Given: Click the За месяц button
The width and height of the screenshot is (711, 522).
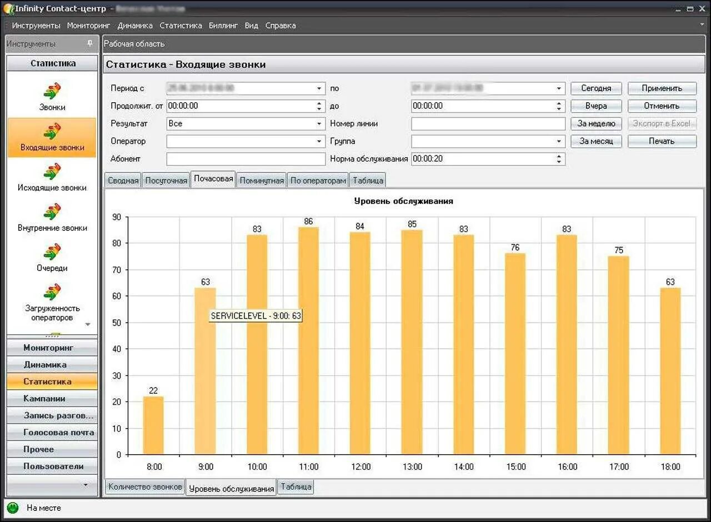Looking at the screenshot, I should (596, 141).
